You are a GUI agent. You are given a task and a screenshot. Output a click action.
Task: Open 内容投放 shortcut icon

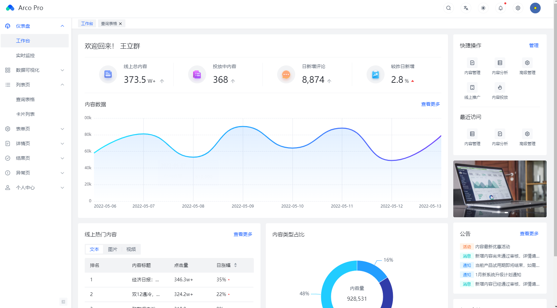coord(500,87)
